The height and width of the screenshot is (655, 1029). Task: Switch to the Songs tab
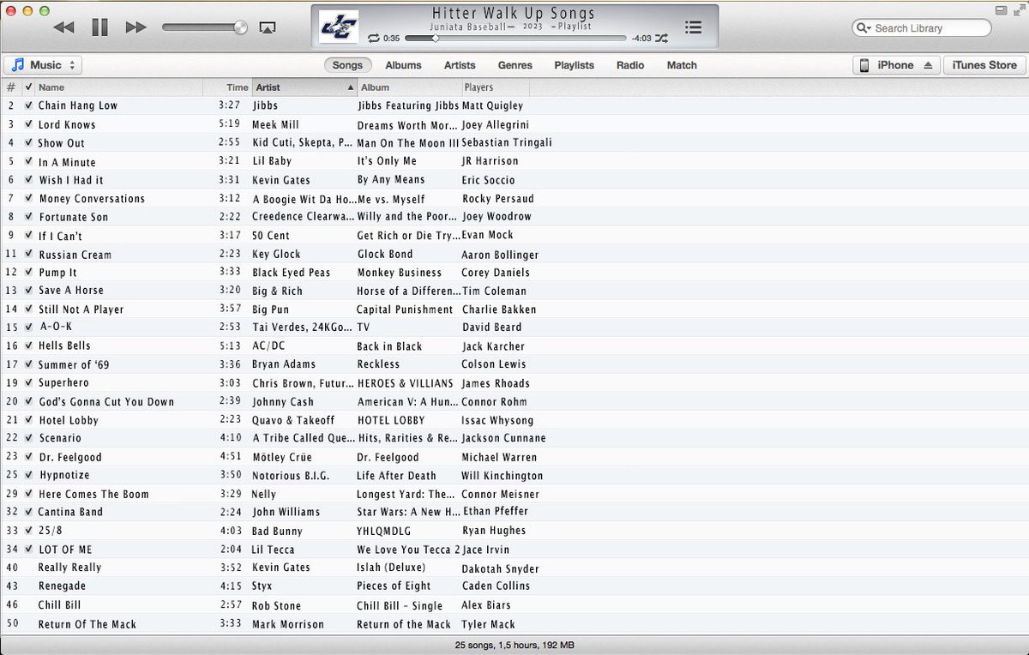(x=347, y=65)
